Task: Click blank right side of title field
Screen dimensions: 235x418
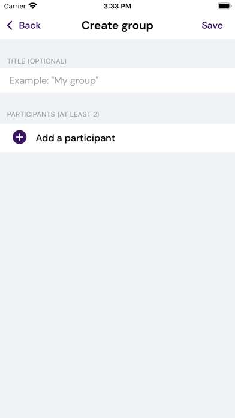Action: click(168, 80)
